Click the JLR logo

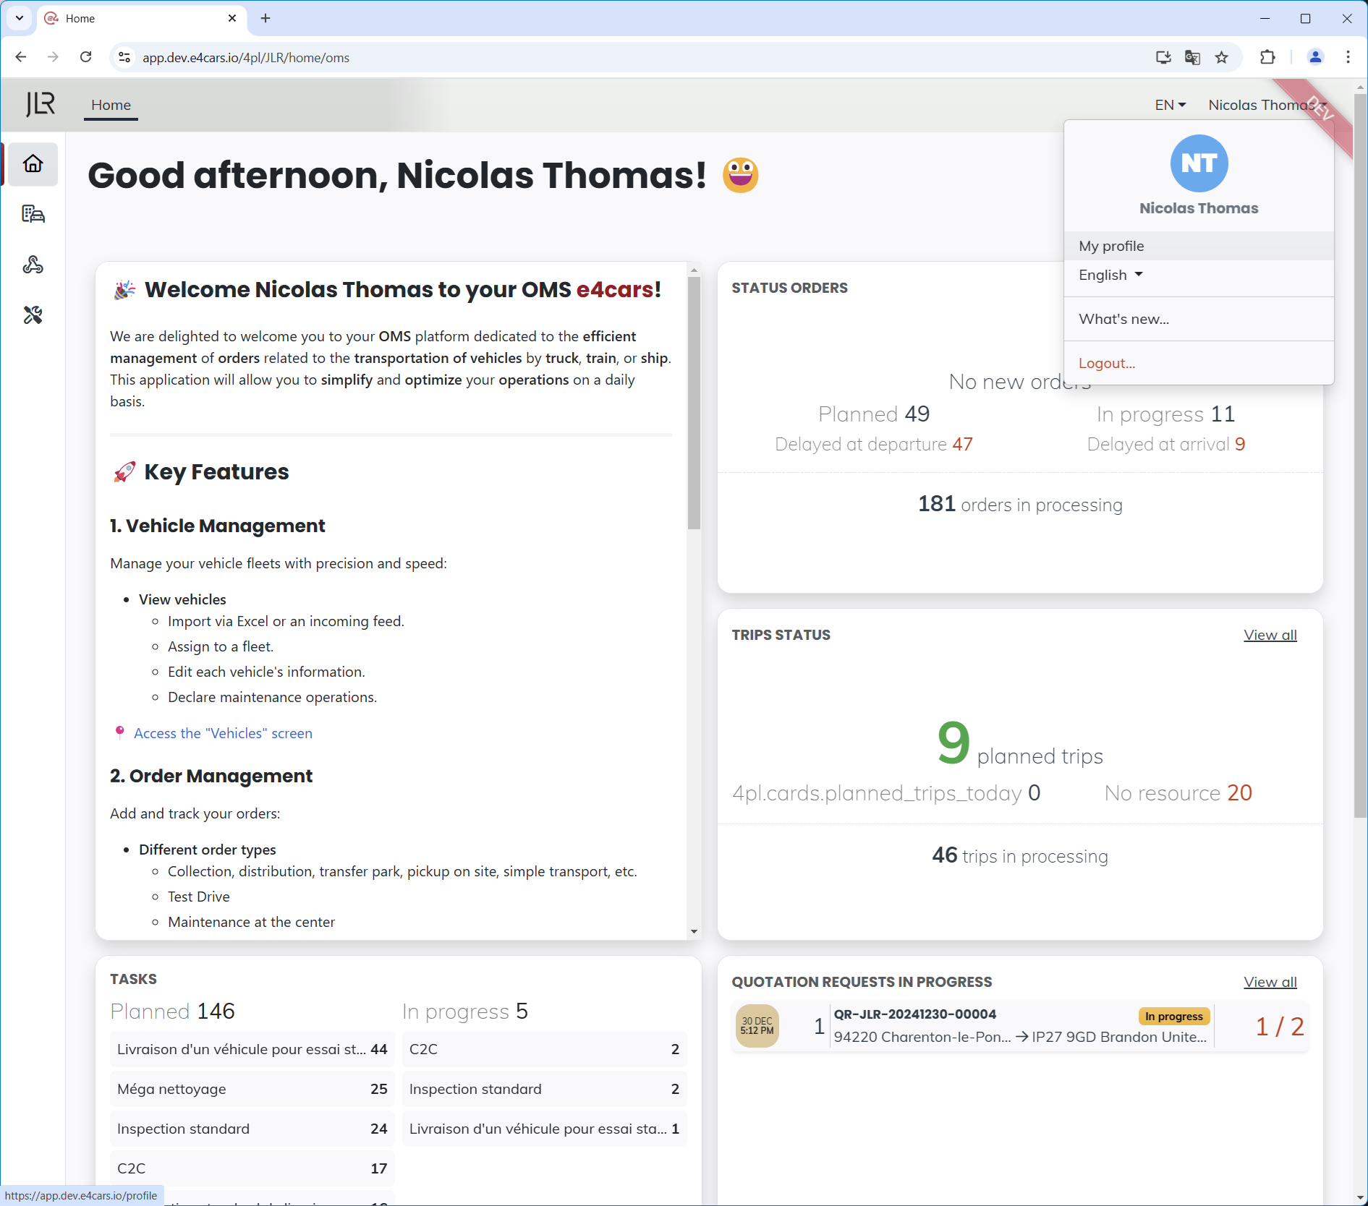pyautogui.click(x=41, y=104)
